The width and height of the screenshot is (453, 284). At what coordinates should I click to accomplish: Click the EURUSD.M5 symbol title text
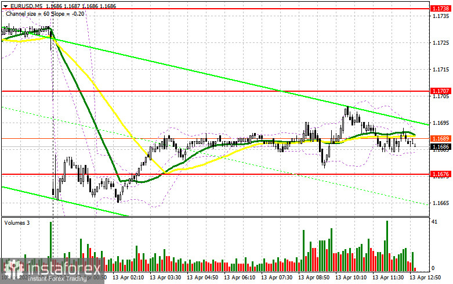click(x=26, y=6)
